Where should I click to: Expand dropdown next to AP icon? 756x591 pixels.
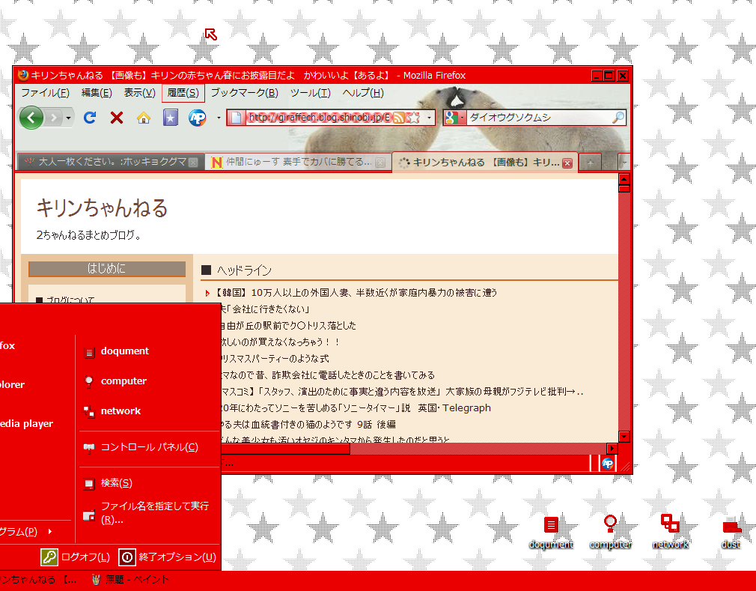pyautogui.click(x=219, y=118)
